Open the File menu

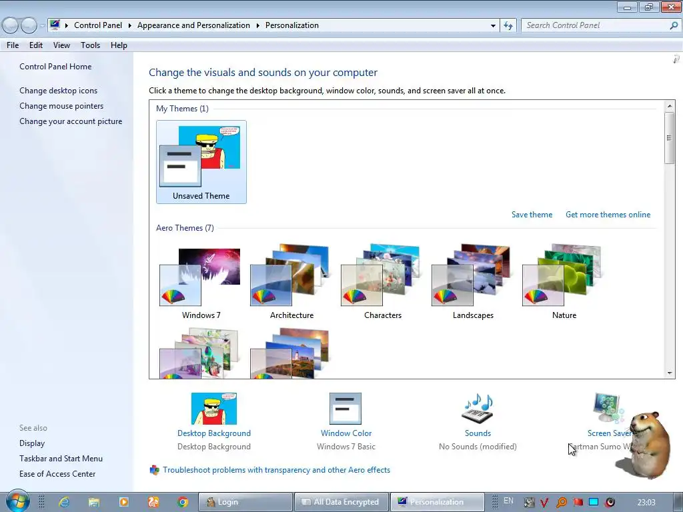[x=13, y=45]
